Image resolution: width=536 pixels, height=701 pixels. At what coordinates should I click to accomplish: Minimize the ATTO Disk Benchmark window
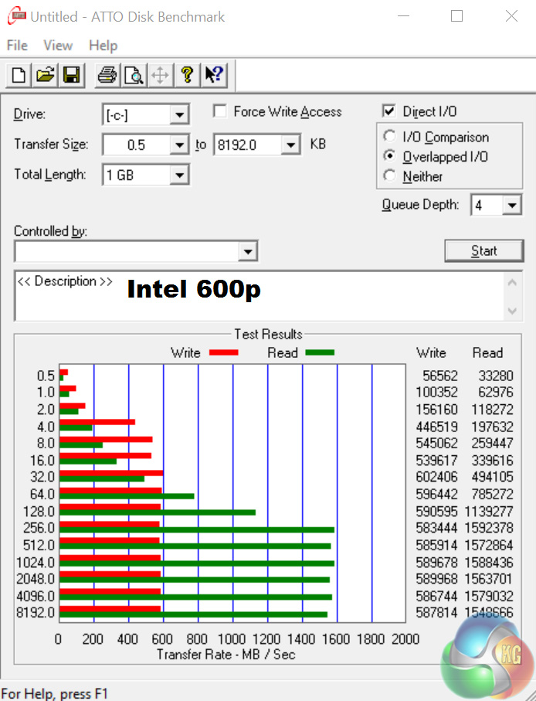403,16
